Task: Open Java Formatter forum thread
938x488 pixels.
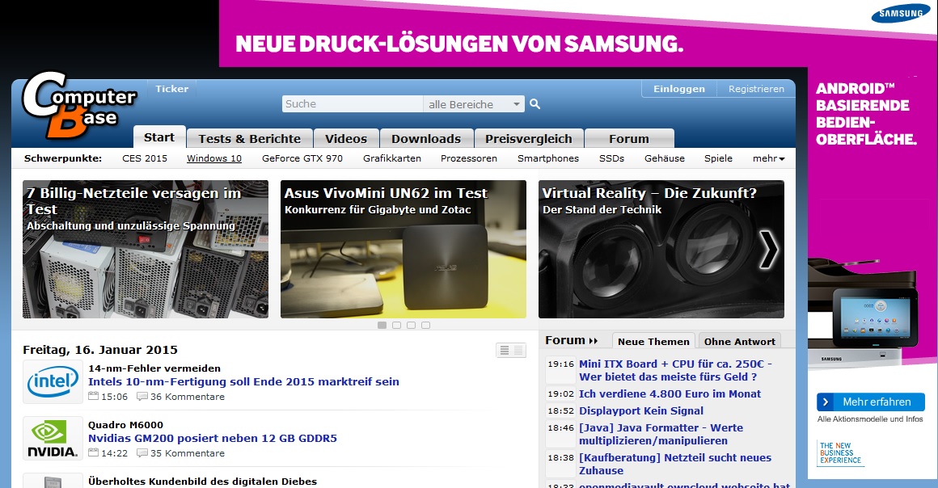Action: pos(661,434)
